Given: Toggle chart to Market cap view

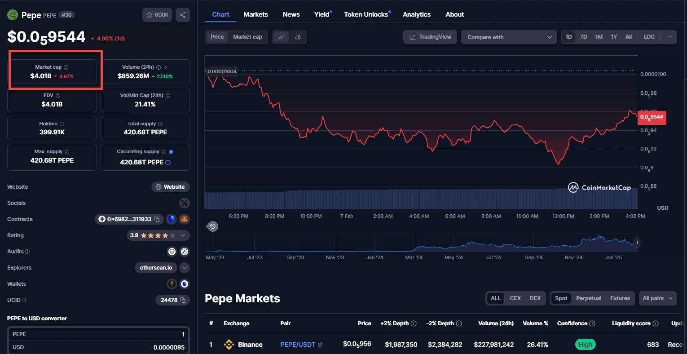Looking at the screenshot, I should (x=247, y=37).
